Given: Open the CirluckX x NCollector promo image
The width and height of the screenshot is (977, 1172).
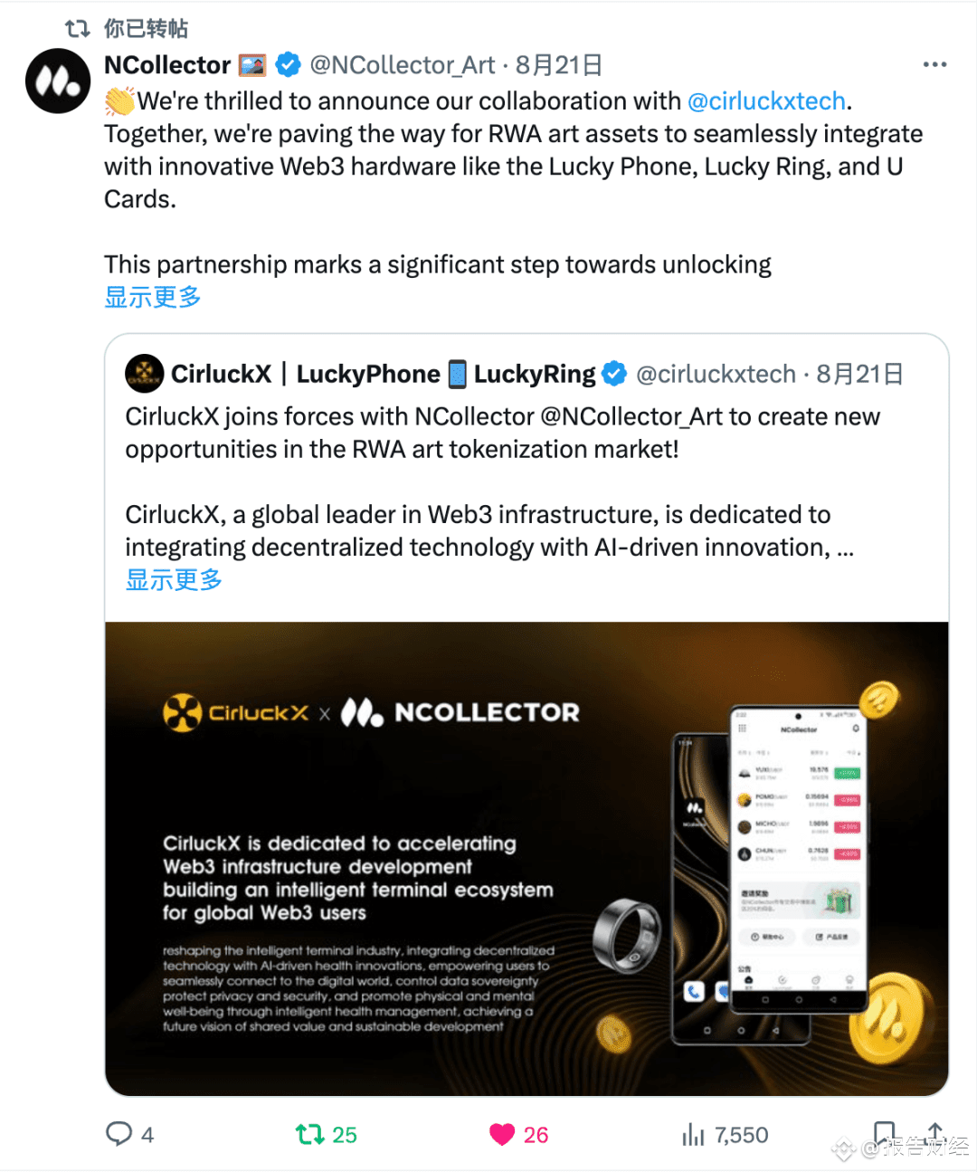Looking at the screenshot, I should click(526, 859).
